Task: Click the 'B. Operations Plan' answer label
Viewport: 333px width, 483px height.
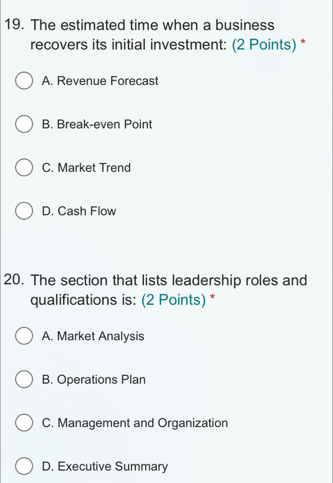Action: (93, 380)
